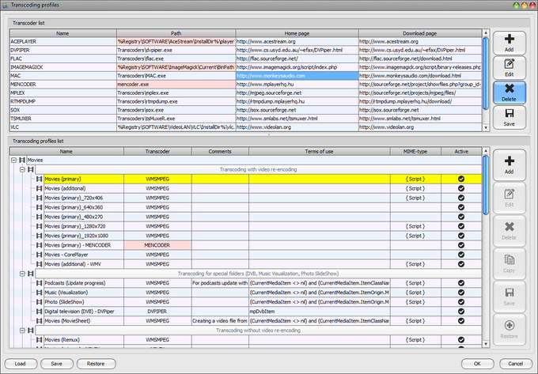The image size is (538, 374).
Task: Click profiles list vertical scrollbar thumb
Action: click(x=486, y=185)
